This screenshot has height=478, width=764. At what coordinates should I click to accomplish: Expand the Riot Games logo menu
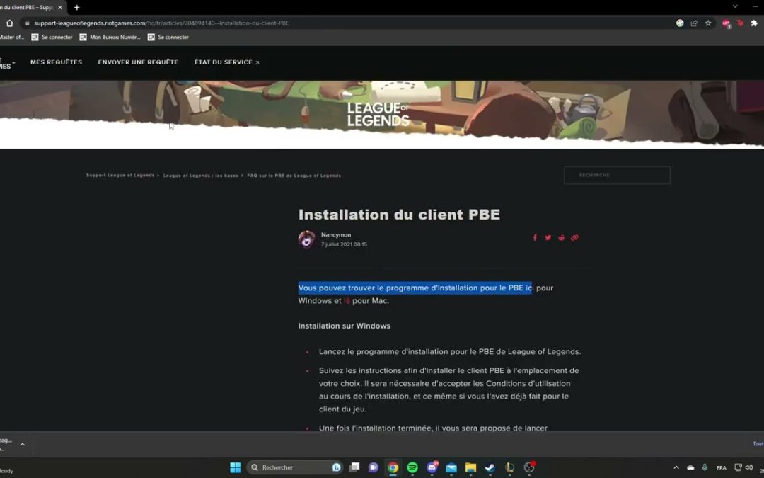[7, 63]
